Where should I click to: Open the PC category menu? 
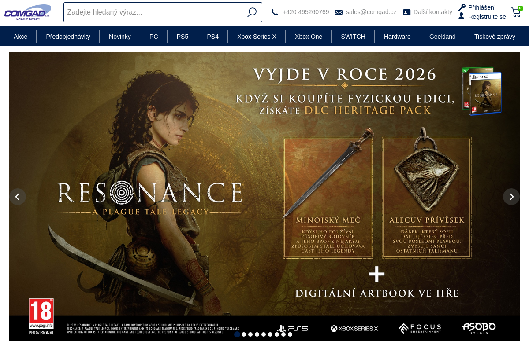tap(154, 37)
